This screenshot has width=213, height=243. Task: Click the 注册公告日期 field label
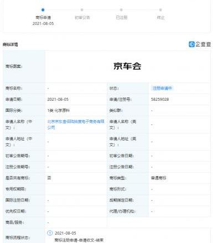[x=122, y=167]
